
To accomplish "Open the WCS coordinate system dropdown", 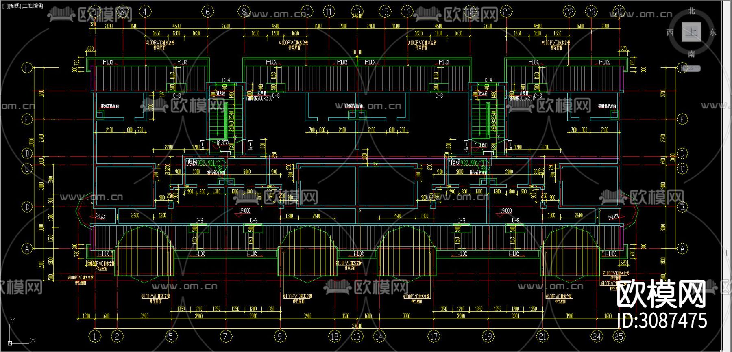I will (691, 68).
